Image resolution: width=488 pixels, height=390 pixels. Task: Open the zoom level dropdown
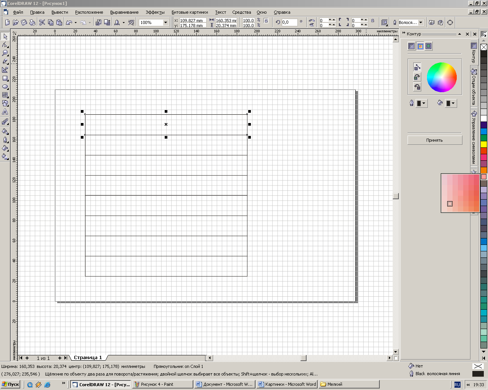(x=165, y=22)
